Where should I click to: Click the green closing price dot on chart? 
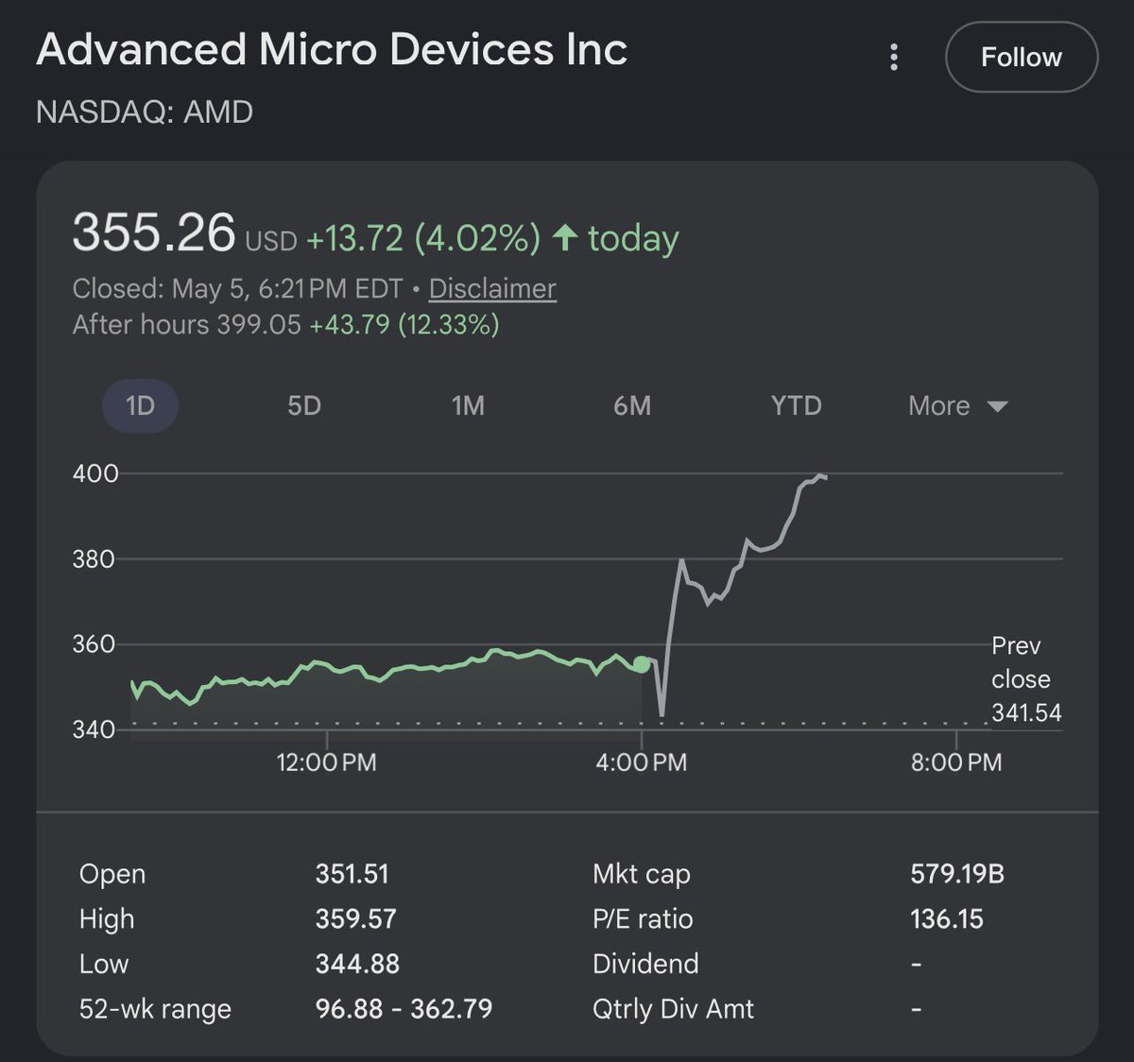[642, 664]
